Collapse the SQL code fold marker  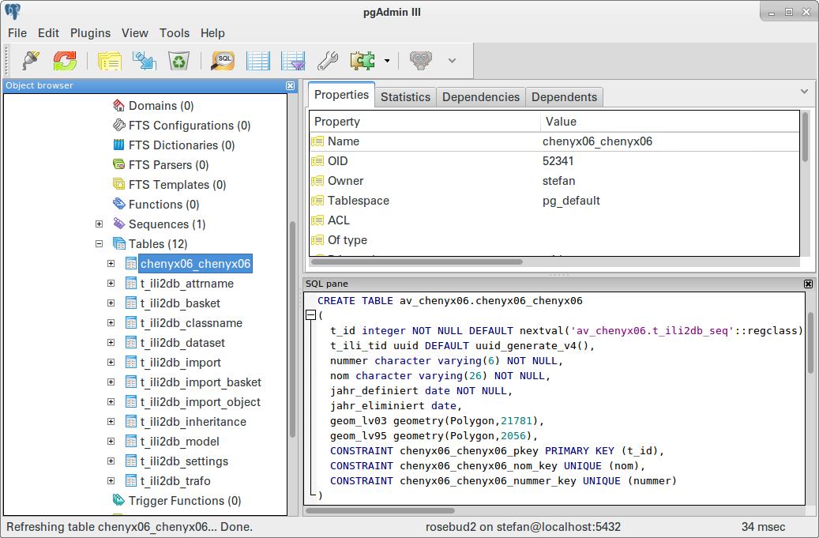click(x=311, y=315)
